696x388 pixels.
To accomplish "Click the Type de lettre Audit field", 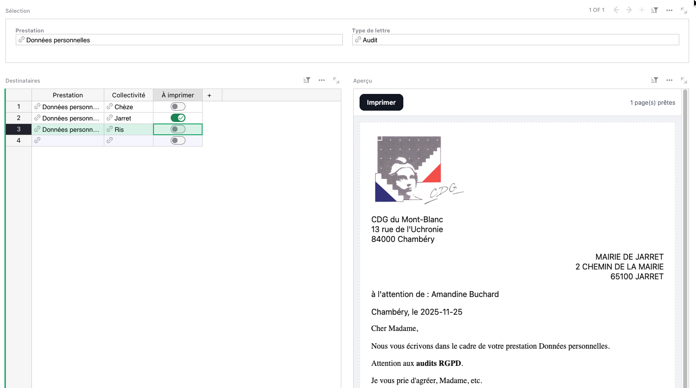I will (515, 40).
